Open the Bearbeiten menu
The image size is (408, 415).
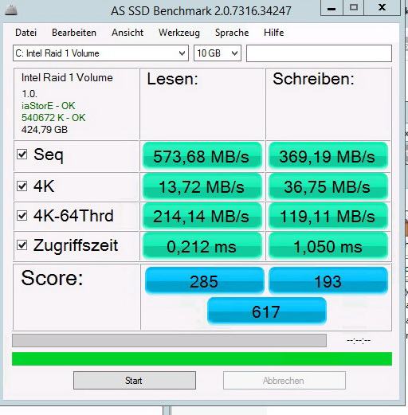coord(74,33)
